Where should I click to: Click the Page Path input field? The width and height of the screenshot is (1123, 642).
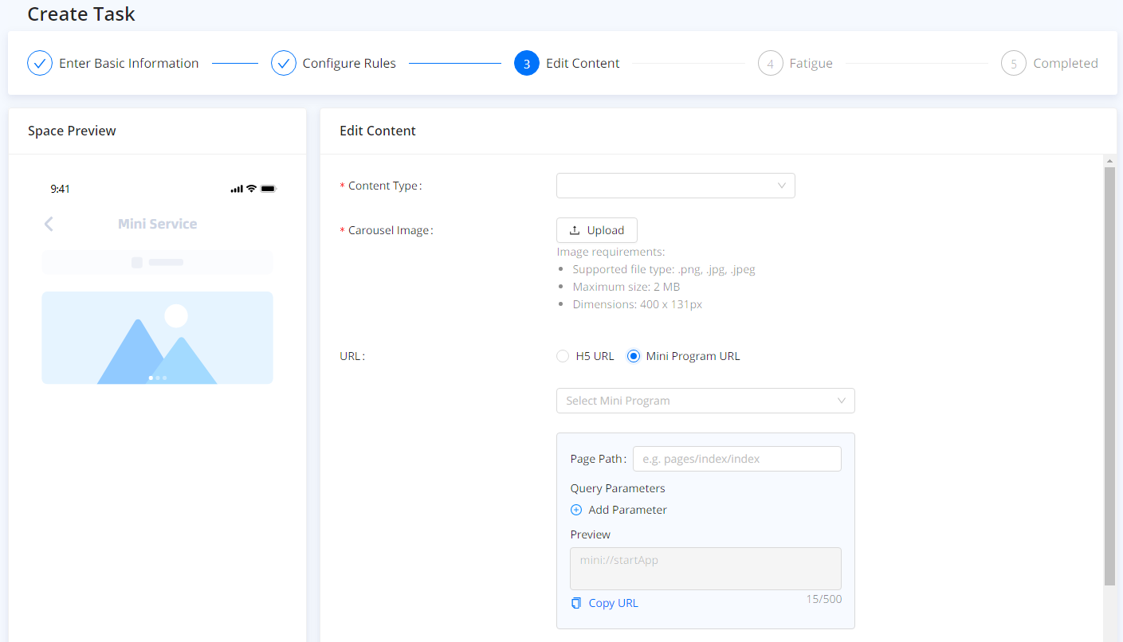tap(736, 459)
